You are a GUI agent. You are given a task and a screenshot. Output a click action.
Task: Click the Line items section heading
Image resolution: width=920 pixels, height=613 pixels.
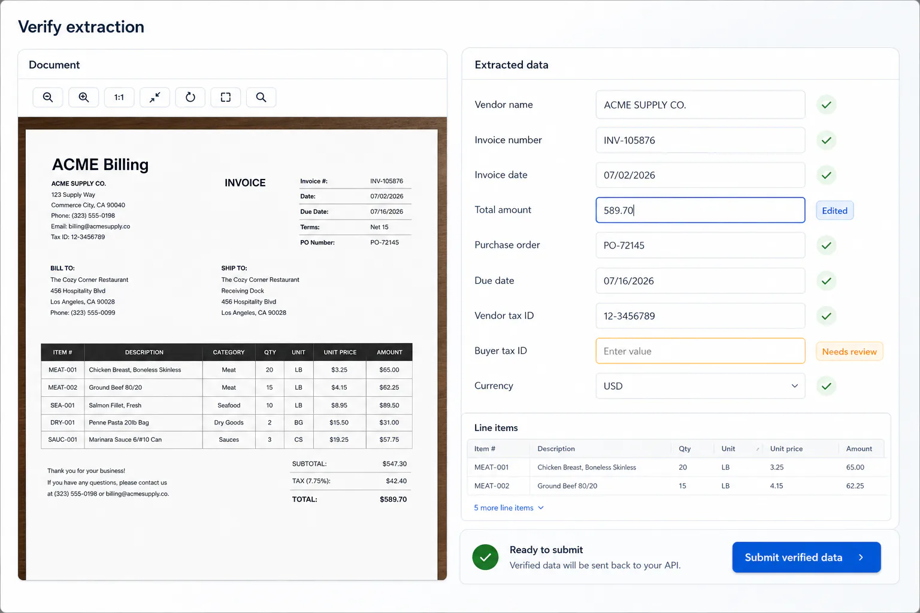[x=496, y=428]
